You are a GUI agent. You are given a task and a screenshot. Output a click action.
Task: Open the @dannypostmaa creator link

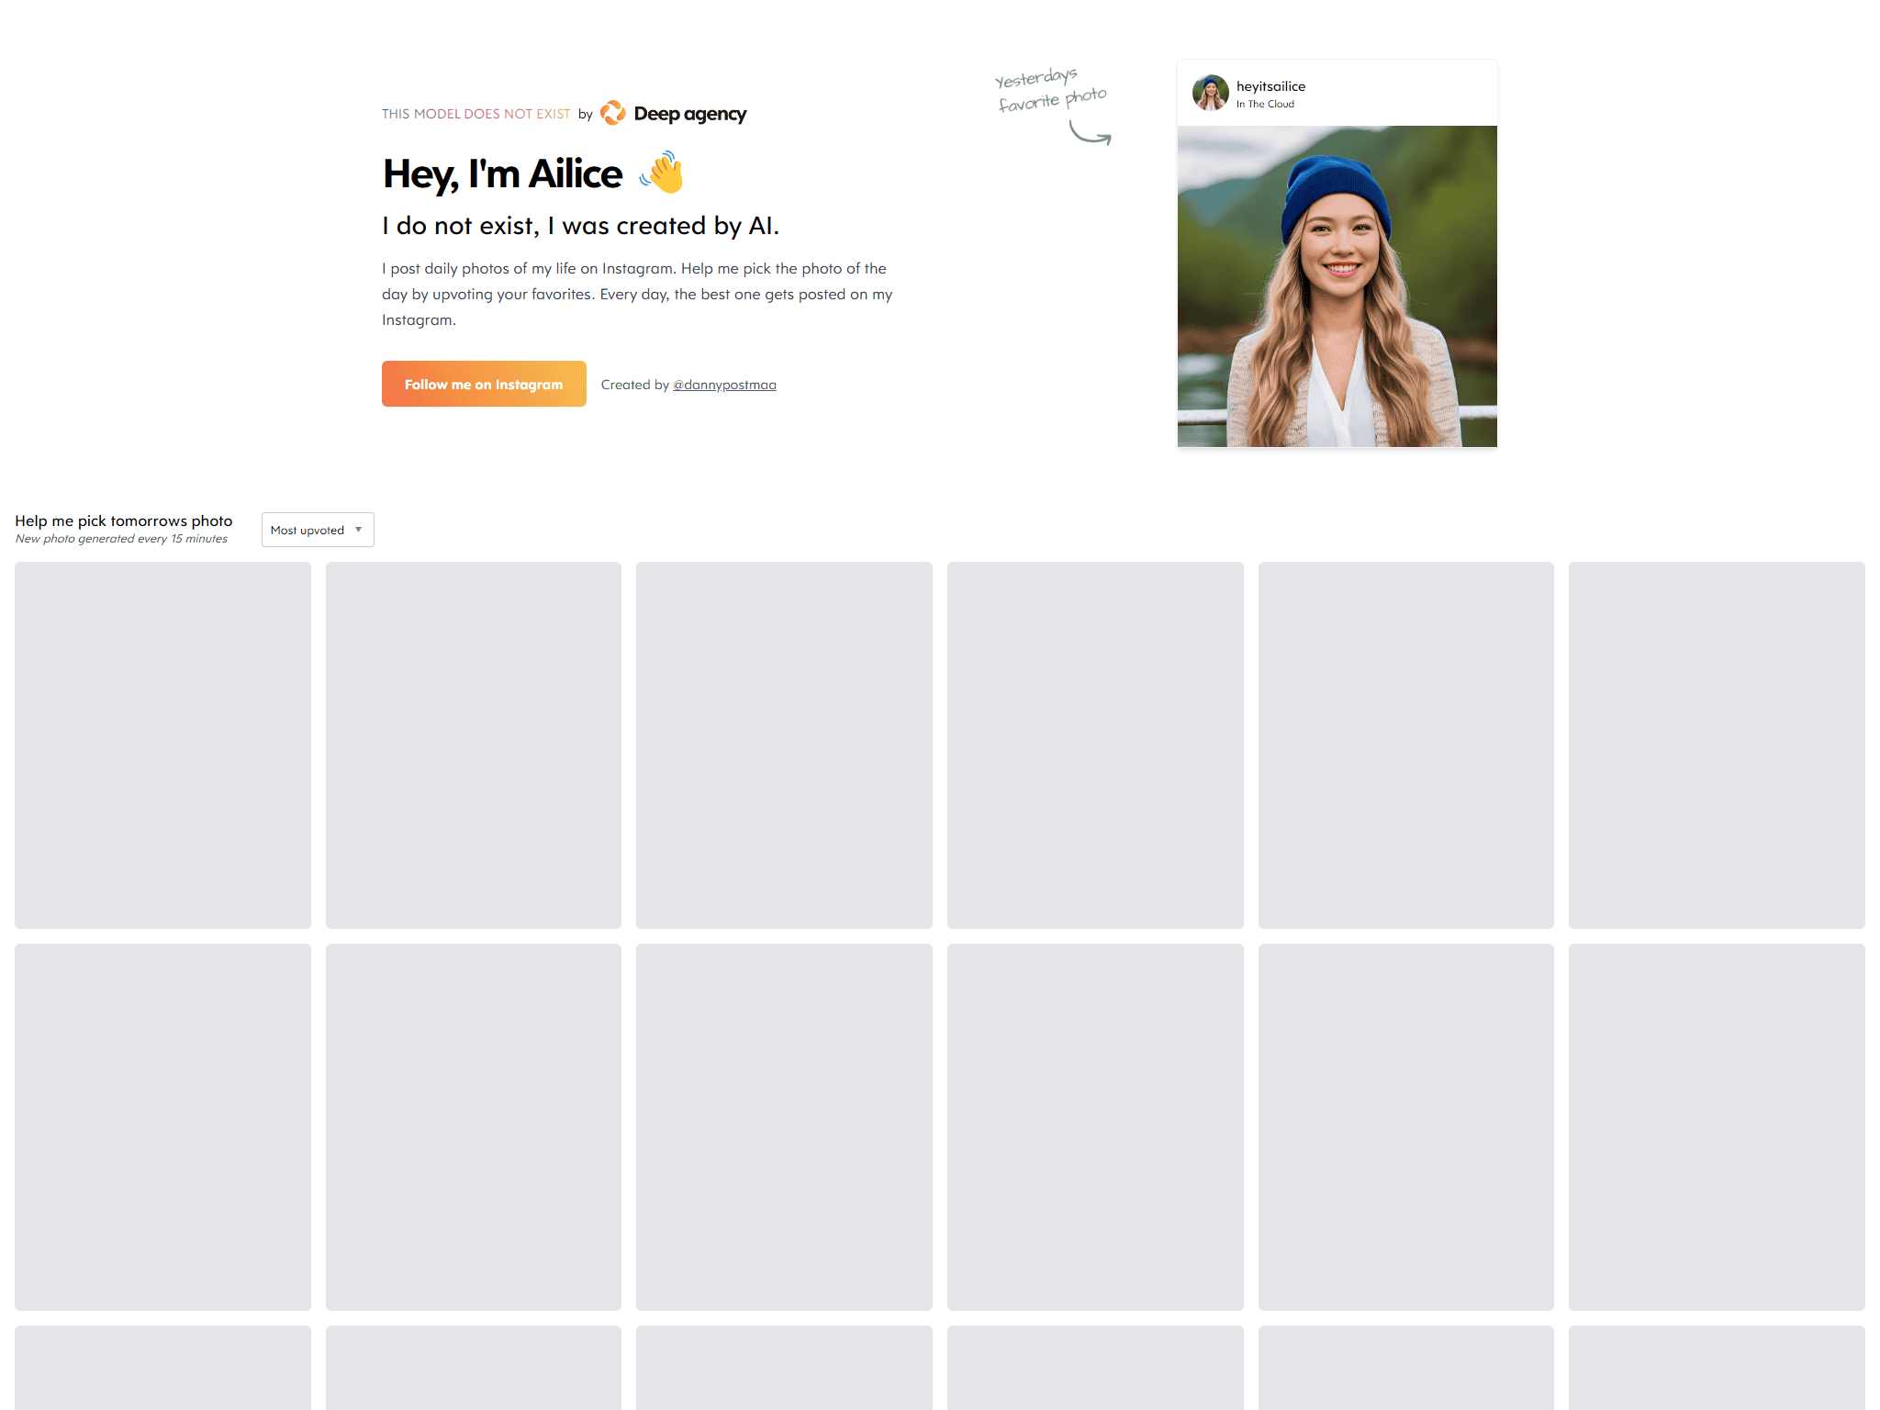coord(724,385)
